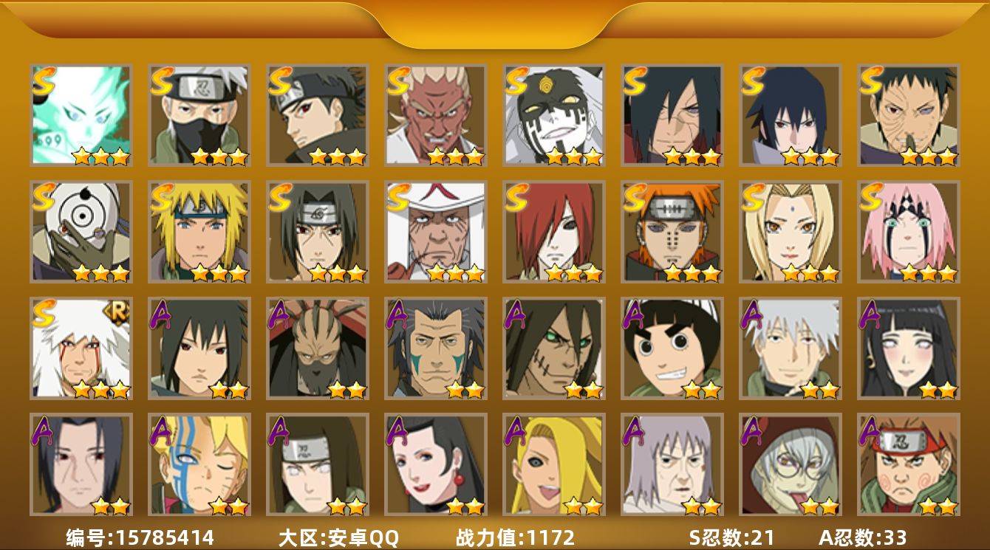Click the white-haired sage with R badge
990x550 pixels.
coord(81,348)
